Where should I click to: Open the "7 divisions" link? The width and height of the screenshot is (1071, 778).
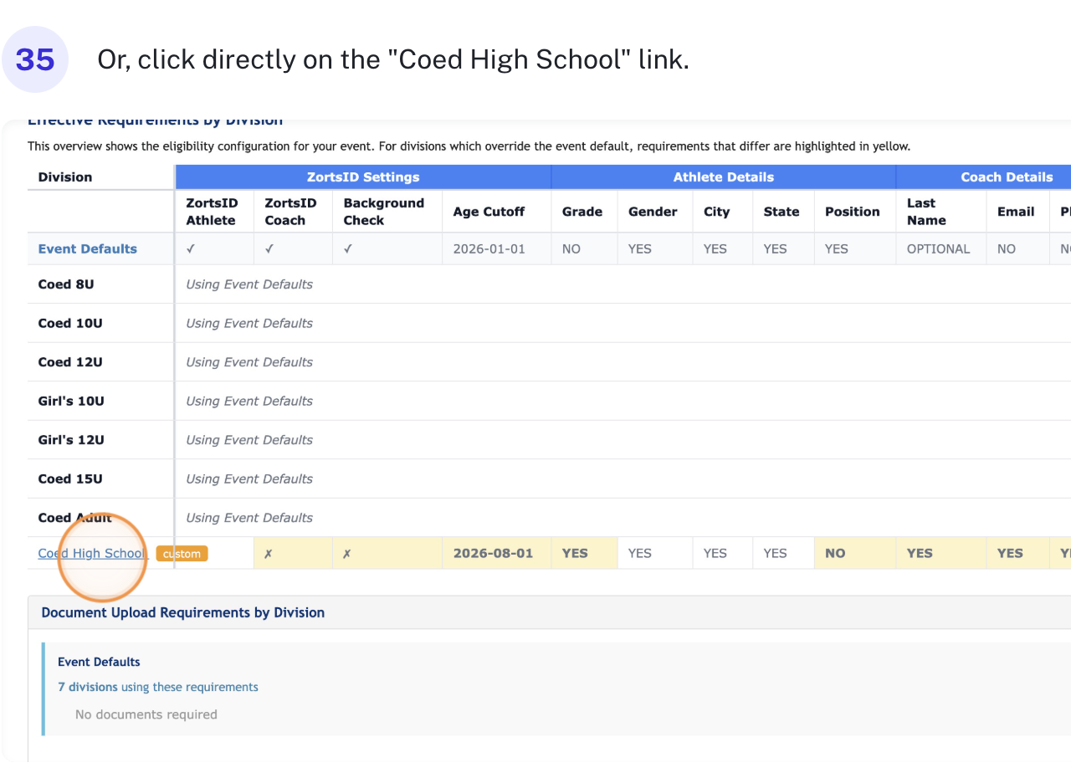[x=87, y=687]
